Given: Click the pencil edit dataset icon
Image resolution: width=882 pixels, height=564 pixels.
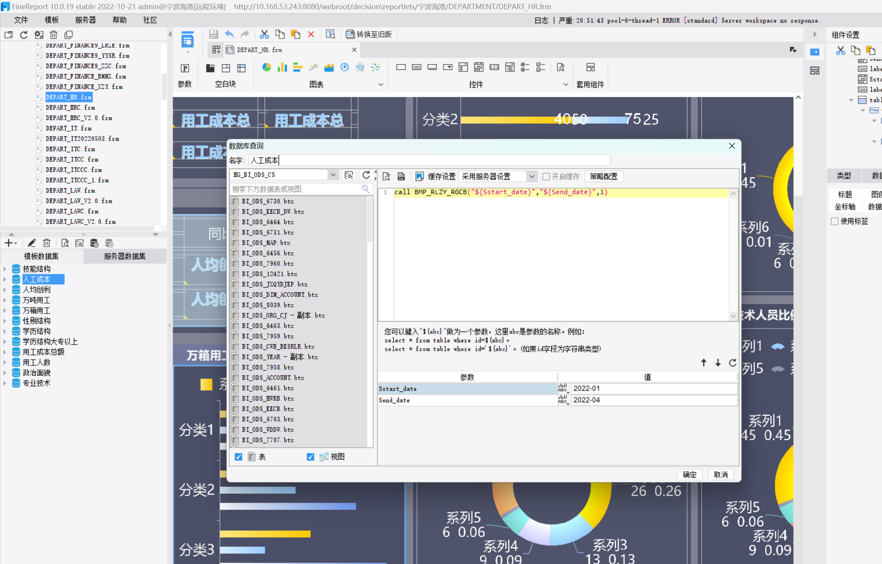Looking at the screenshot, I should tap(32, 243).
